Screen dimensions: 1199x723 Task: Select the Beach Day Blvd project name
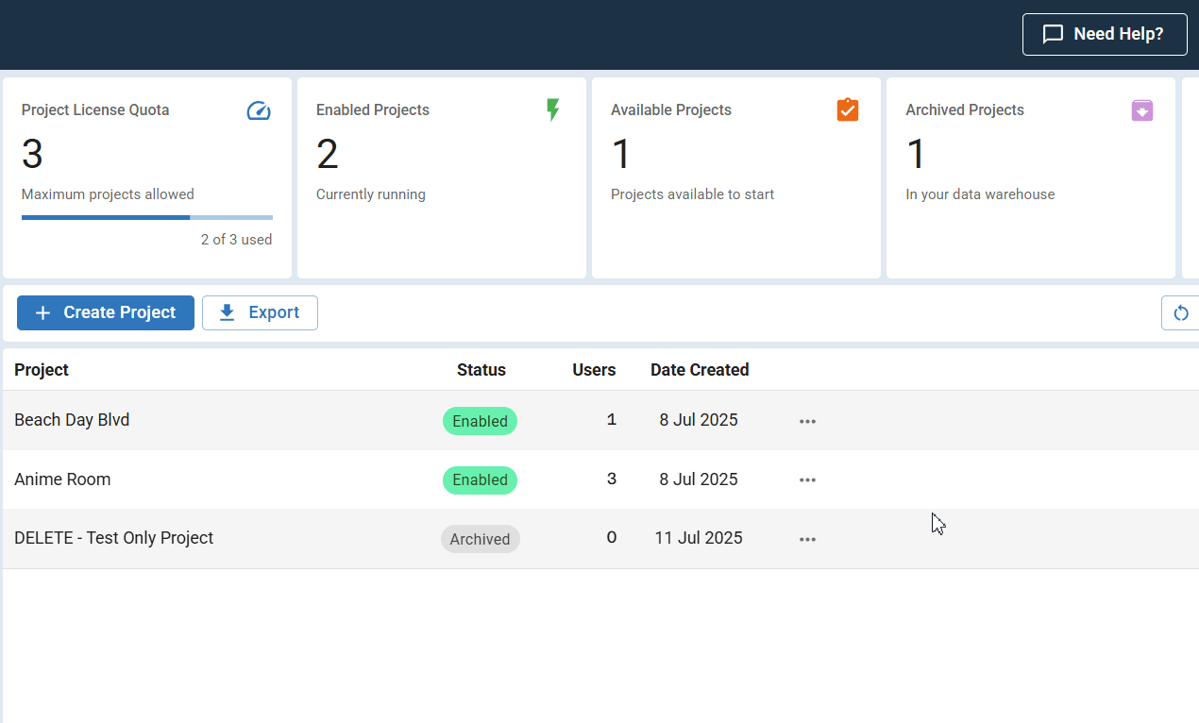(72, 420)
